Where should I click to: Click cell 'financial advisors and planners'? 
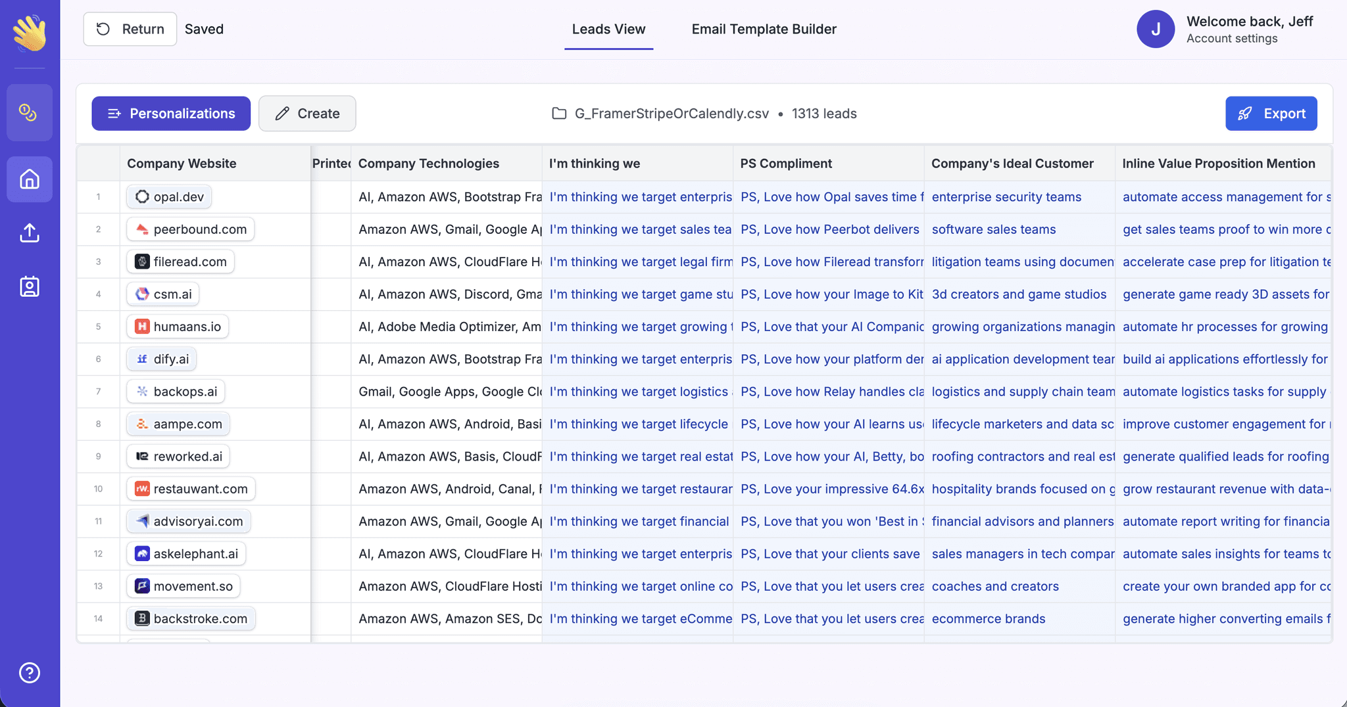1019,521
